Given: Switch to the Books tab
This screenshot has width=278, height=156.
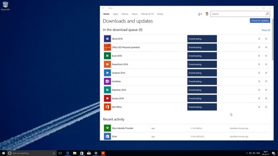Looking at the screenshot, I should 160,14.
